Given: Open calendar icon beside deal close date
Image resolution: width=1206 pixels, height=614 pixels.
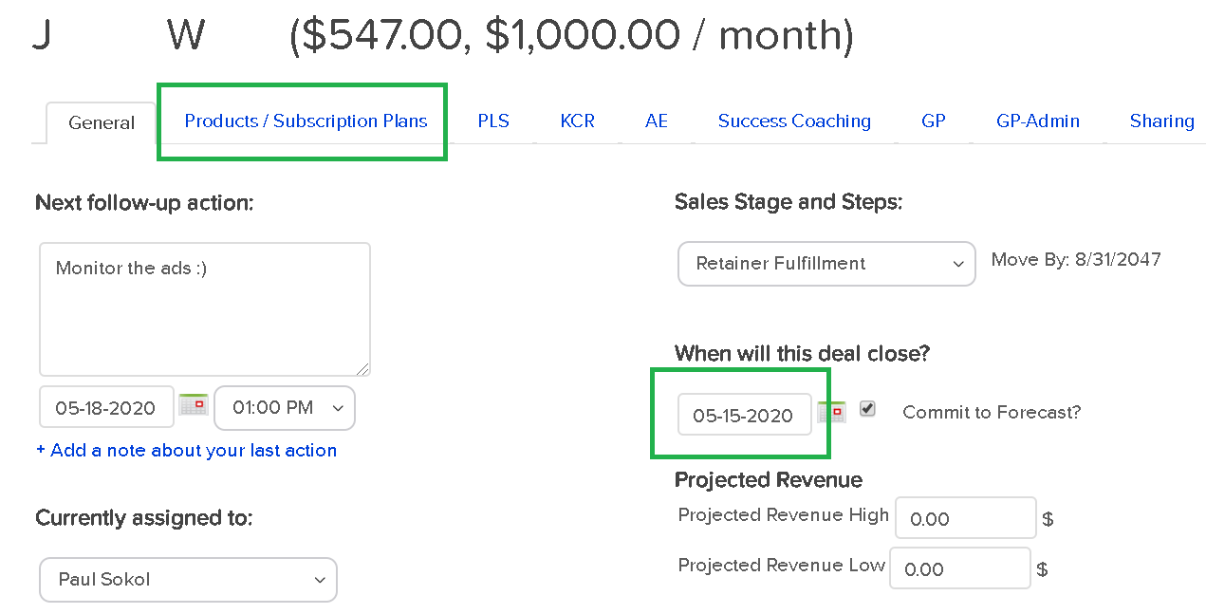Looking at the screenshot, I should point(831,413).
